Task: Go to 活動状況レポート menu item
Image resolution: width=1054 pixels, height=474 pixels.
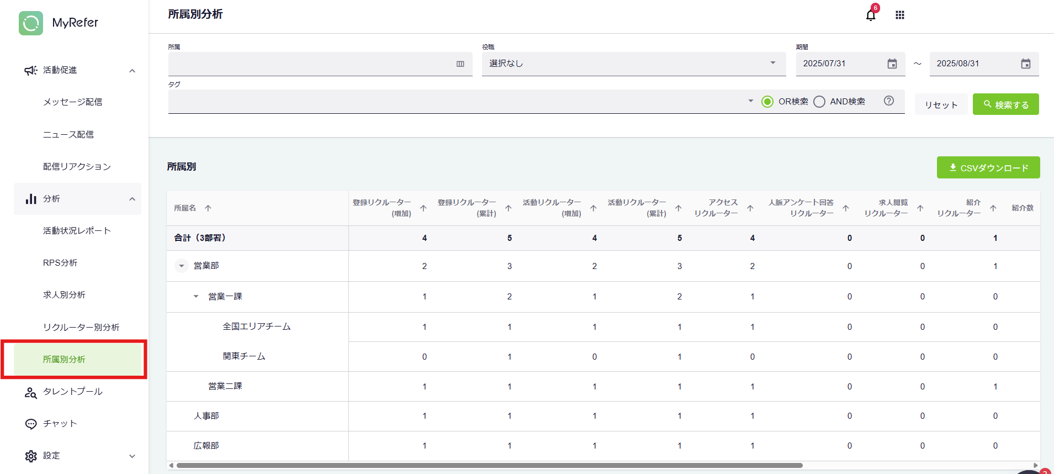Action: pyautogui.click(x=77, y=230)
